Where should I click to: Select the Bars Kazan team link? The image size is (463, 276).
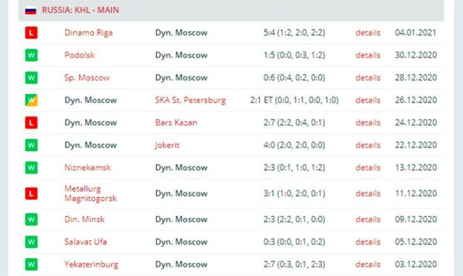click(x=176, y=123)
